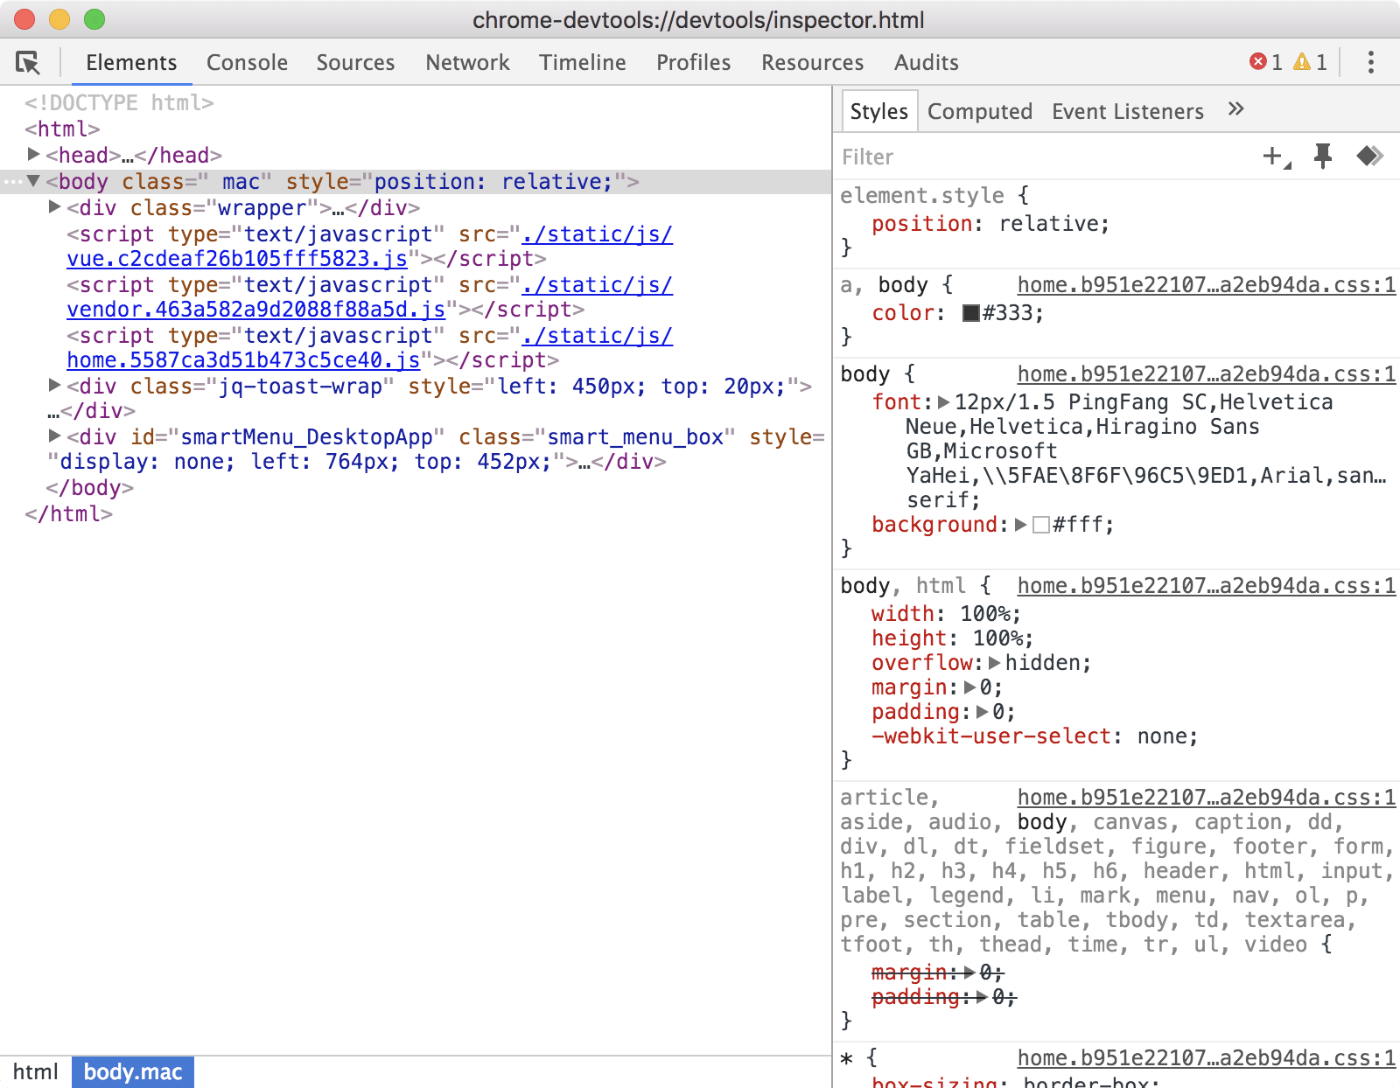Viewport: 1400px width, 1088px height.
Task: Open the vue.c2cdeaf26b105fff5823.js script link
Action: click(x=236, y=259)
